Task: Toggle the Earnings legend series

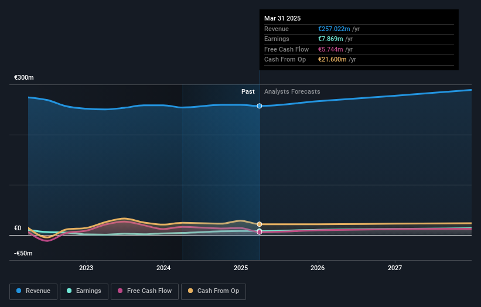Action: tap(84, 291)
